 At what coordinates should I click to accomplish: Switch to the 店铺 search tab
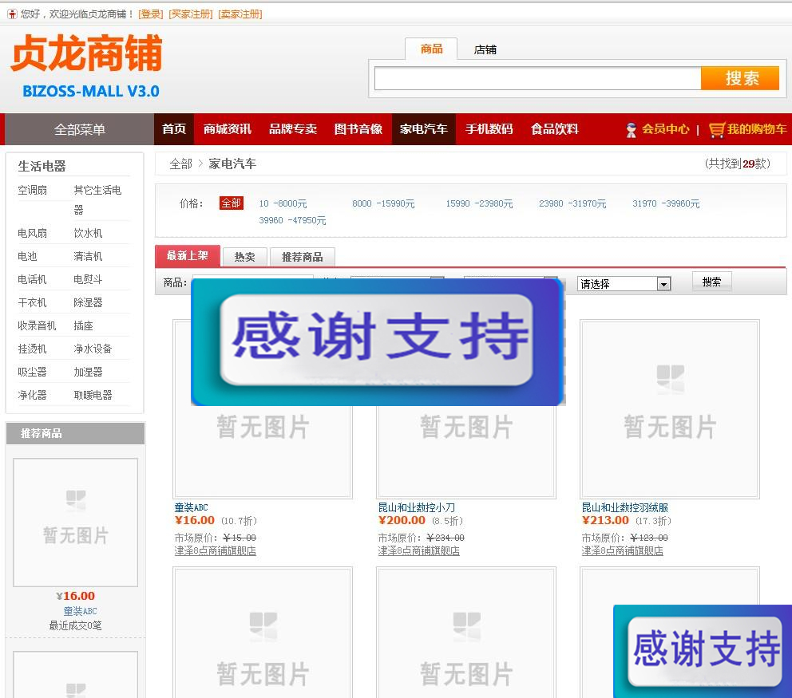(485, 49)
